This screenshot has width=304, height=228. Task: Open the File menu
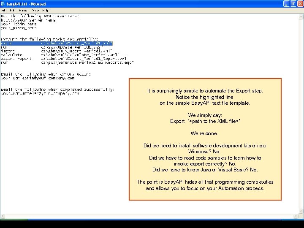4,11
